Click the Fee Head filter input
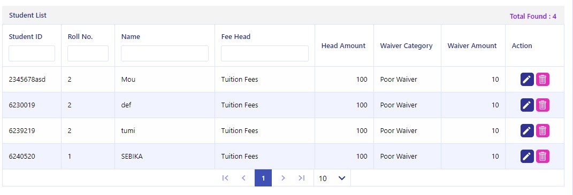This screenshot has width=573, height=195. 265,53
